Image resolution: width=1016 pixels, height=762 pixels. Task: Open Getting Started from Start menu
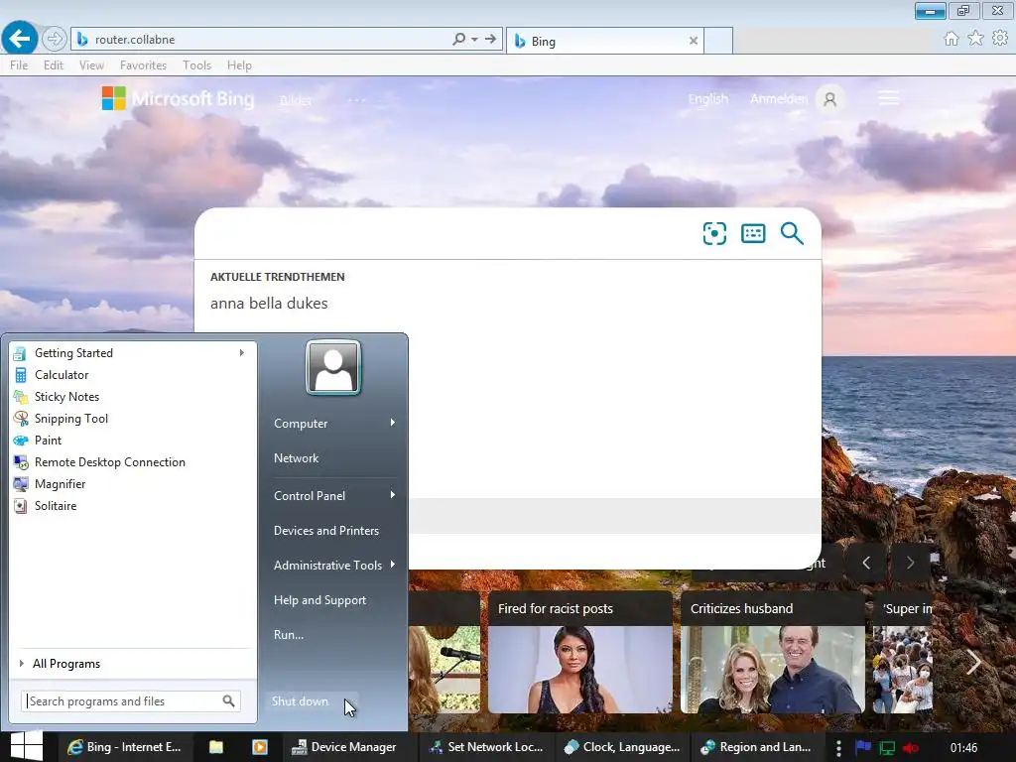tap(73, 353)
